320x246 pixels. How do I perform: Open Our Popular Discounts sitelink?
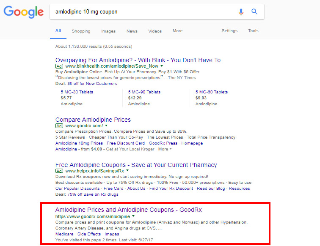coord(77,189)
